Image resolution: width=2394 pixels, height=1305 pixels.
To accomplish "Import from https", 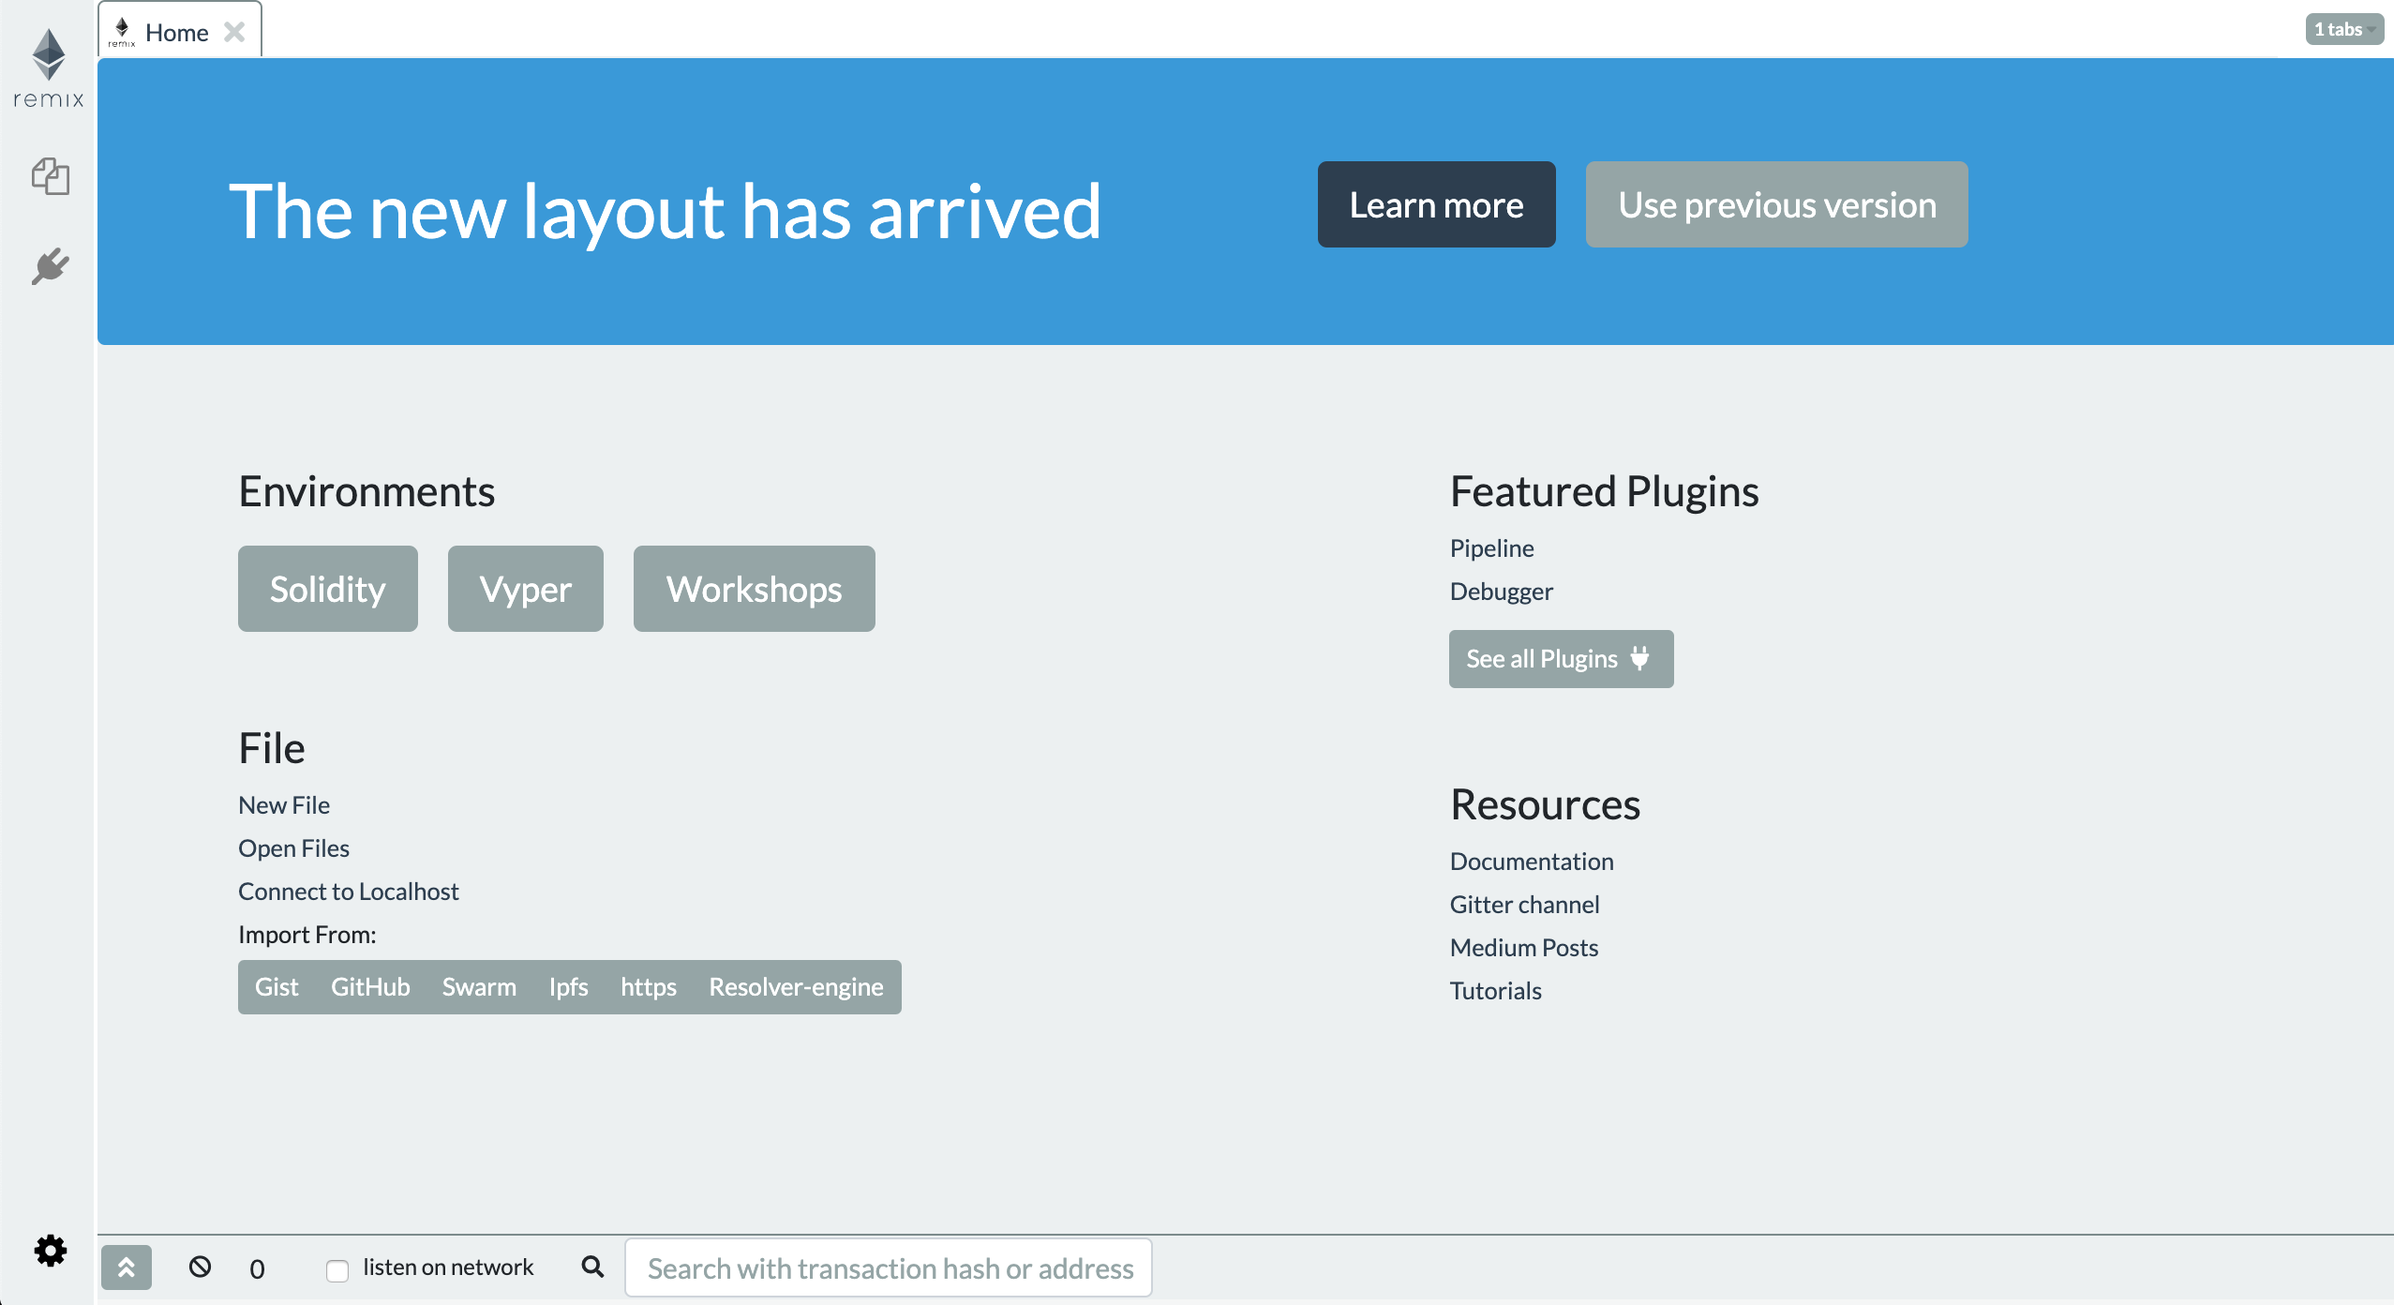I will pos(649,987).
